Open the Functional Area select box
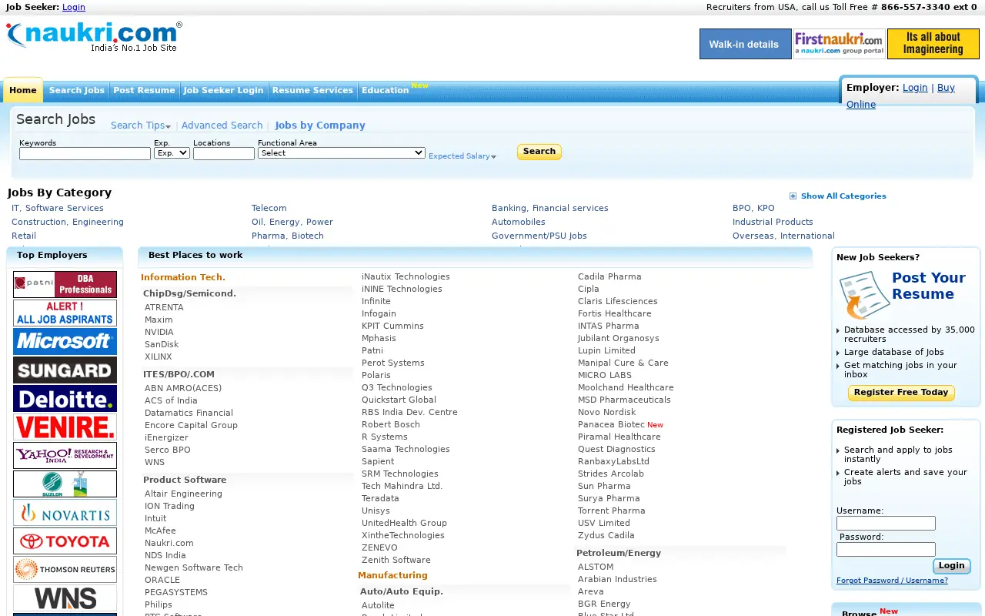Image resolution: width=985 pixels, height=616 pixels. click(342, 152)
